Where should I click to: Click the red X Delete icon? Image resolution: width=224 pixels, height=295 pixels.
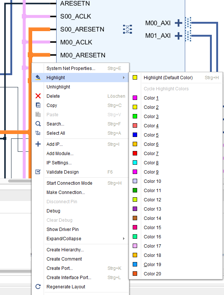click(38, 96)
